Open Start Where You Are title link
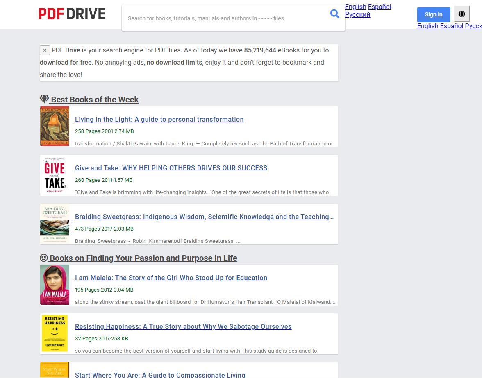 [160, 375]
